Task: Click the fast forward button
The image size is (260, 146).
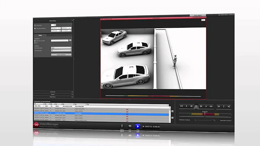Action: point(211,106)
